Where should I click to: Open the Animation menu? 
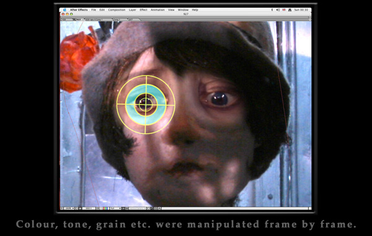[157, 10]
